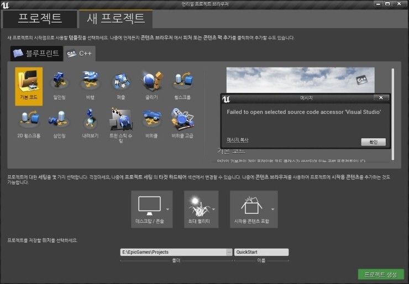Minimize the project browser window
Viewport: 409px width, 284px height.
[378, 4]
